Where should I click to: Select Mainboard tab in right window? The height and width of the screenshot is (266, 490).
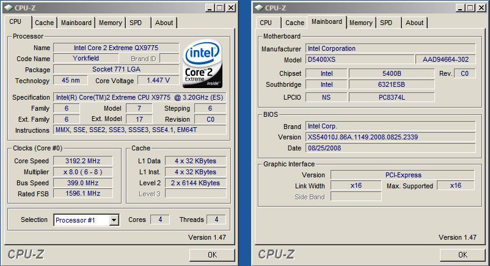(327, 21)
